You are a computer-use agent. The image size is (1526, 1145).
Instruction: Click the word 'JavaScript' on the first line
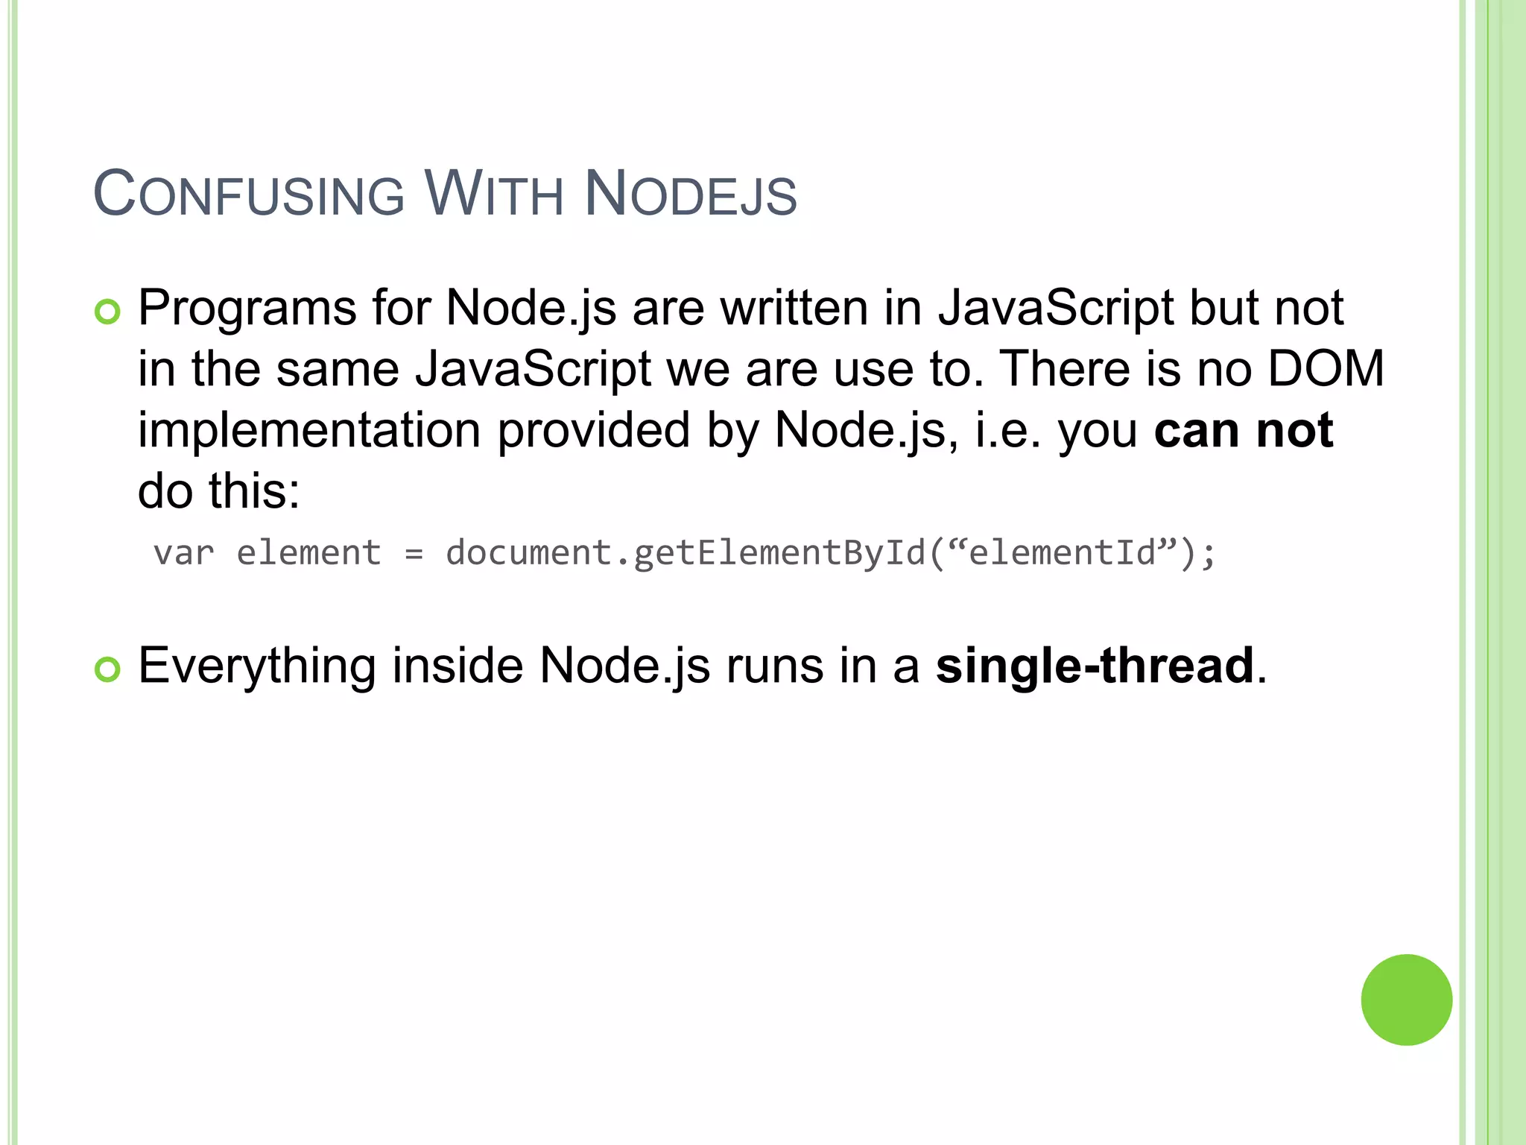1055,308
